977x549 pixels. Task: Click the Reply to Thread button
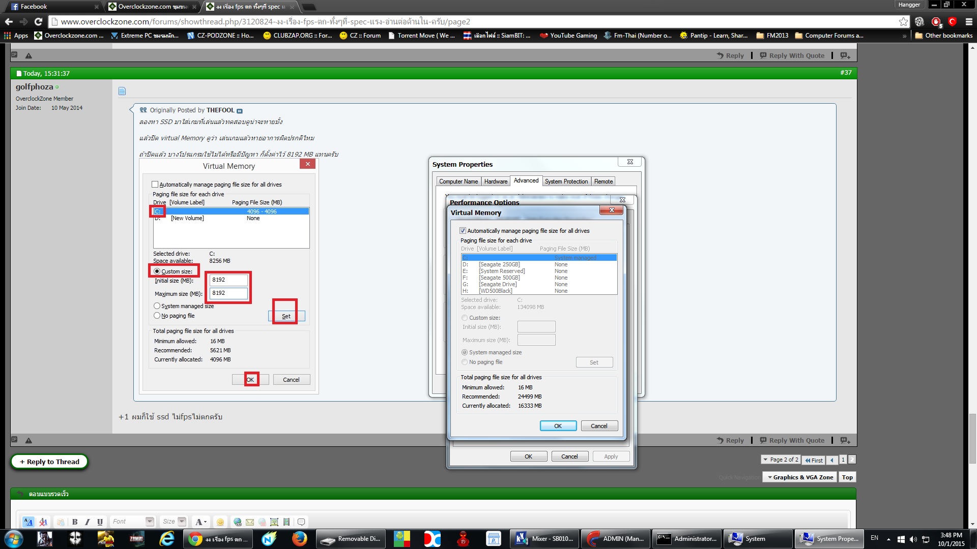pyautogui.click(x=49, y=462)
